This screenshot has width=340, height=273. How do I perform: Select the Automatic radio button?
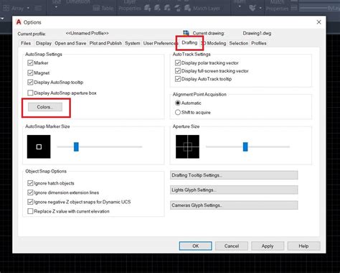(x=178, y=103)
